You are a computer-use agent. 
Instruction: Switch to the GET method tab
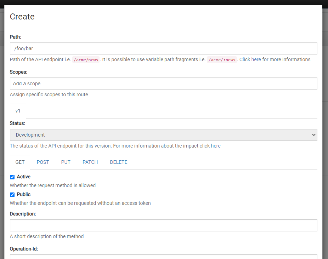coord(20,162)
